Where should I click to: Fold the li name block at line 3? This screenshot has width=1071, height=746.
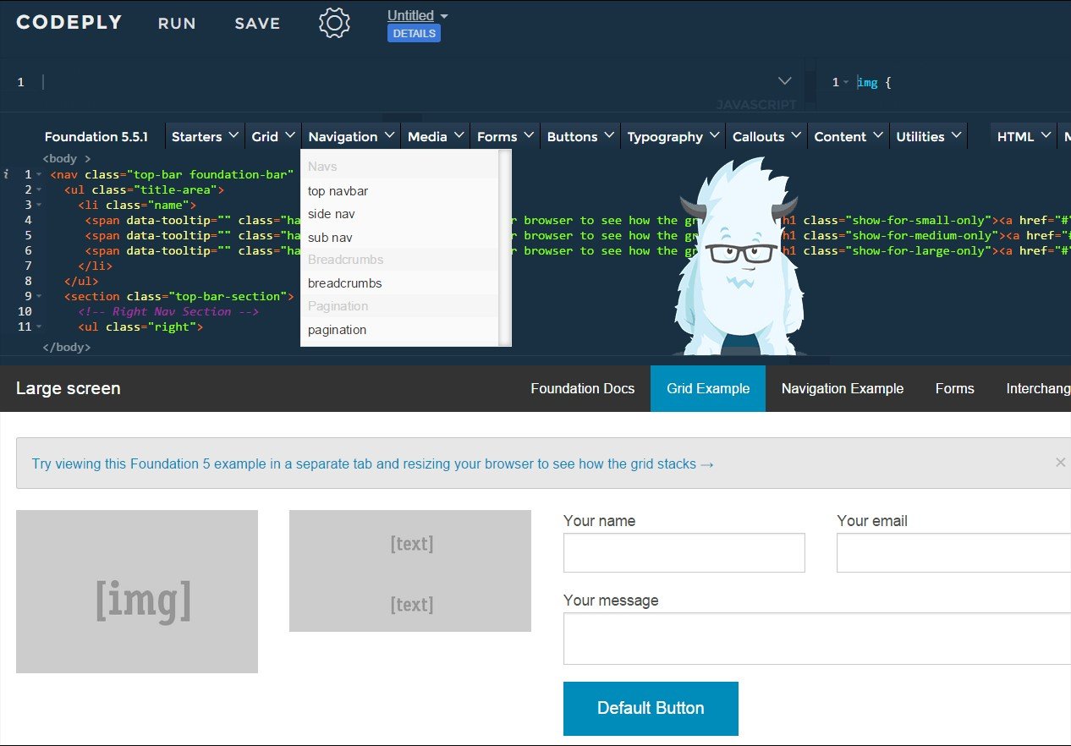pos(39,205)
